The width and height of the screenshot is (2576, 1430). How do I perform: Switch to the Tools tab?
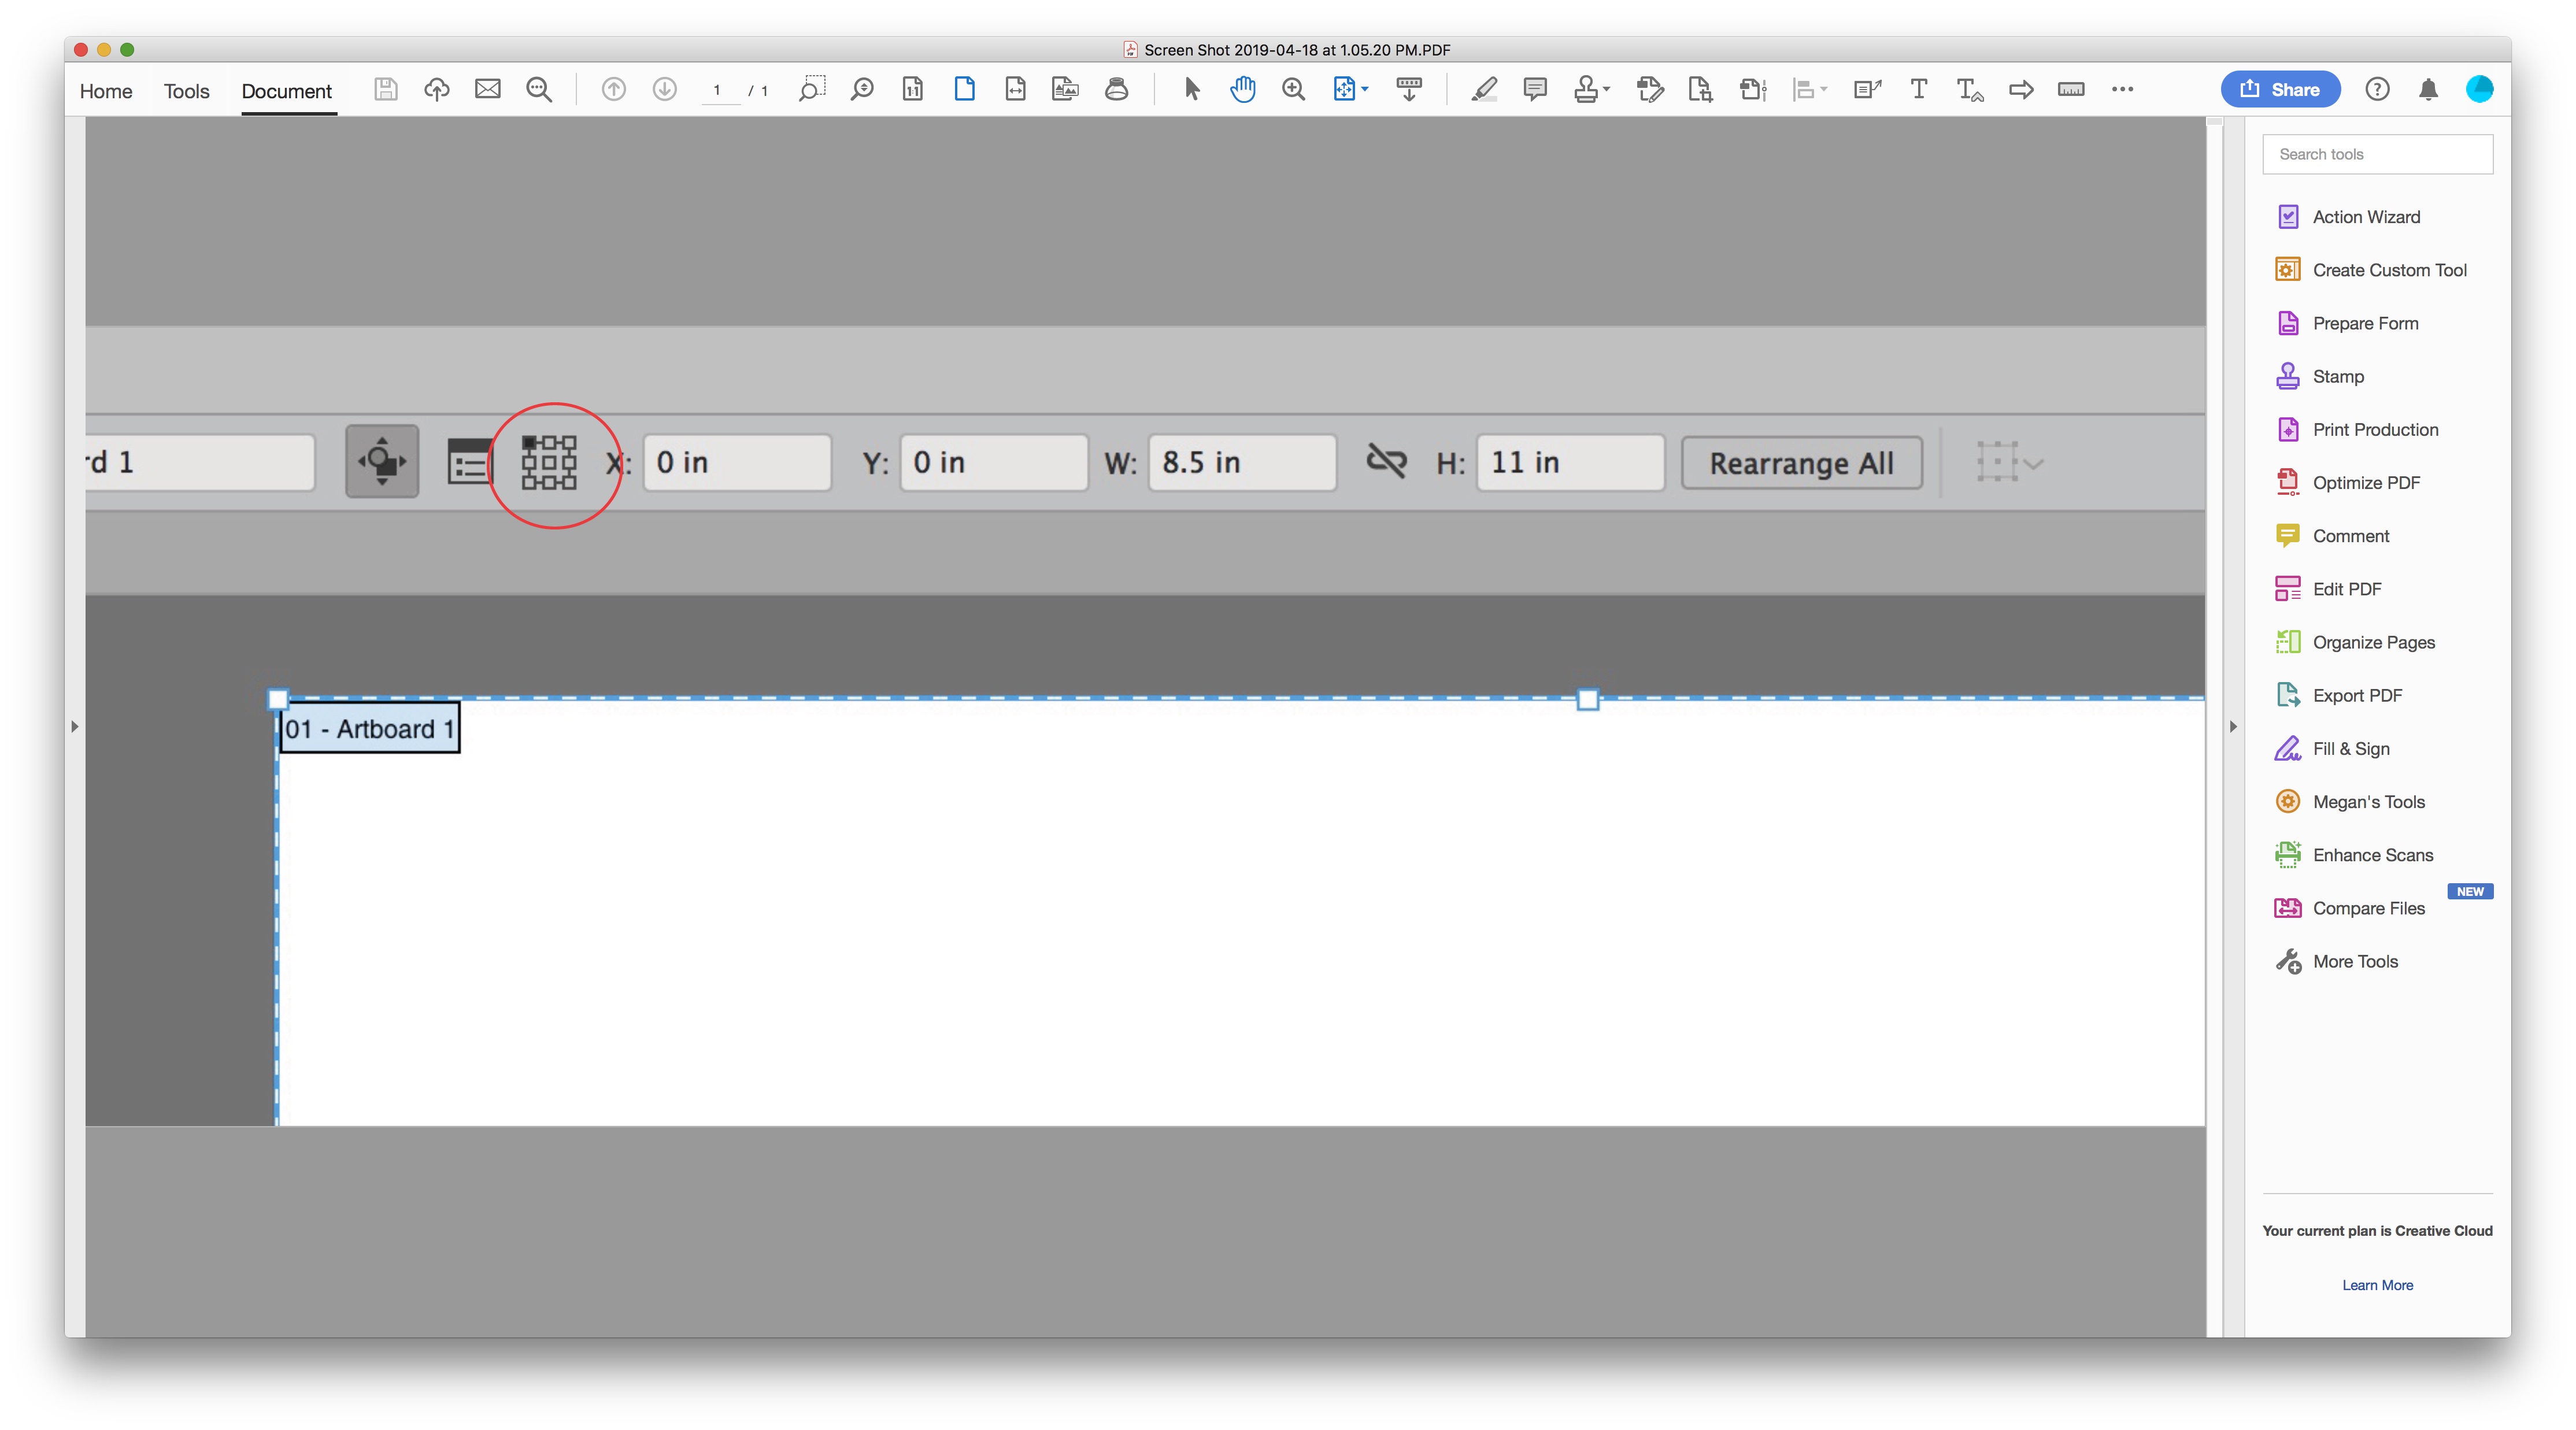click(x=186, y=91)
